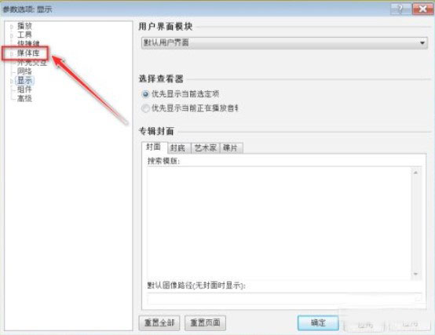Focus the 默认图像路径 input field
Image resolution: width=435 pixels, height=335 pixels.
[x=285, y=298]
